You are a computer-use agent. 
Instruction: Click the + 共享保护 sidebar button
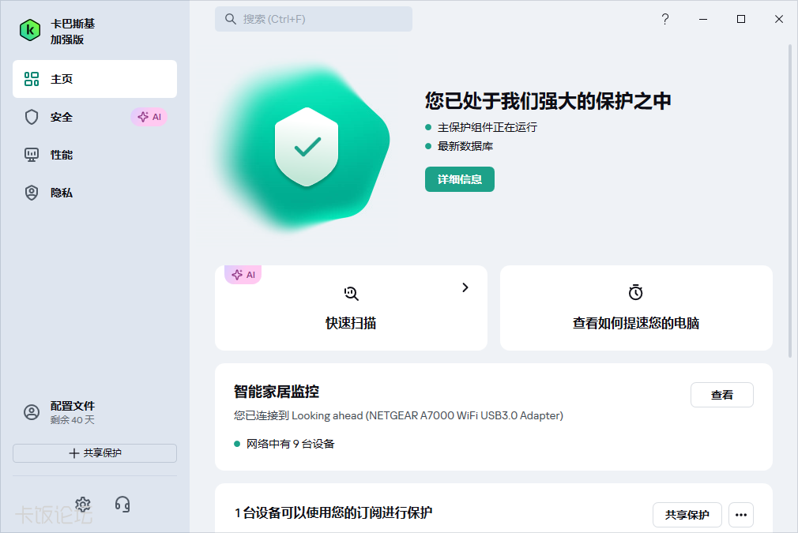(95, 453)
